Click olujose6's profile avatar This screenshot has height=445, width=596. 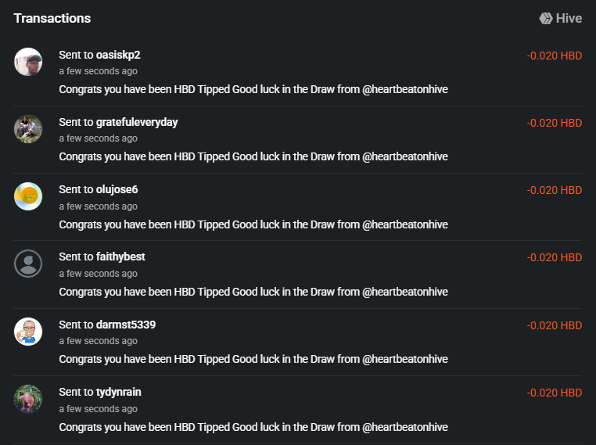(28, 196)
